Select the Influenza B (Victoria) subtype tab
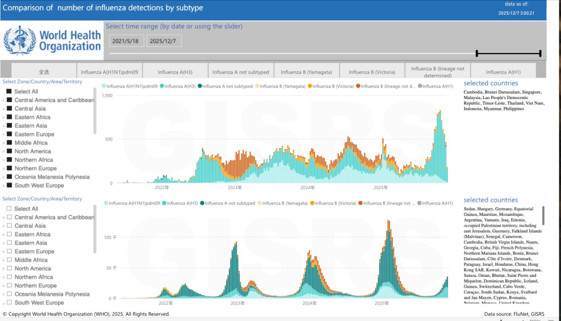This screenshot has width=561, height=321. [372, 72]
